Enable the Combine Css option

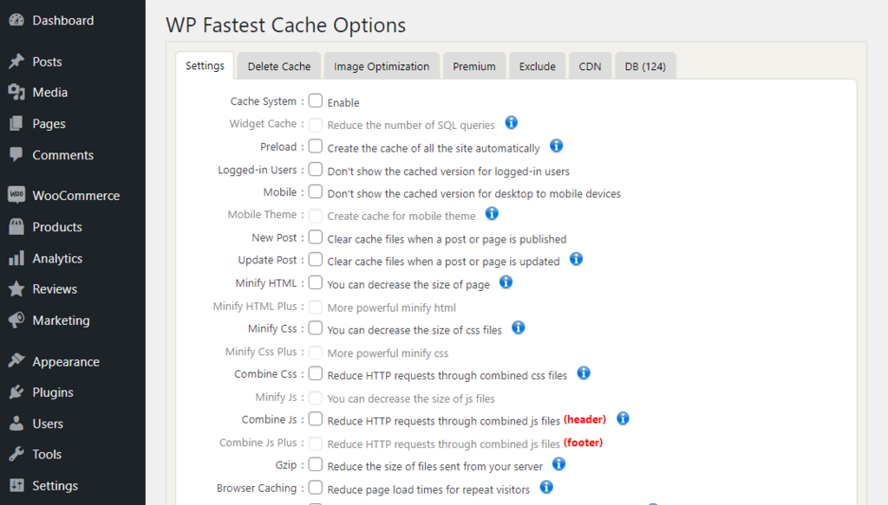316,374
